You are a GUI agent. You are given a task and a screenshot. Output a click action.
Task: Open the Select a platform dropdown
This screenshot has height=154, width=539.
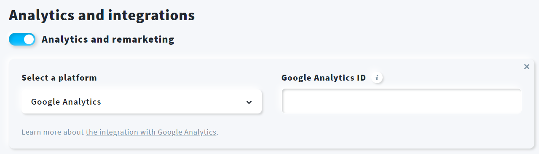142,102
